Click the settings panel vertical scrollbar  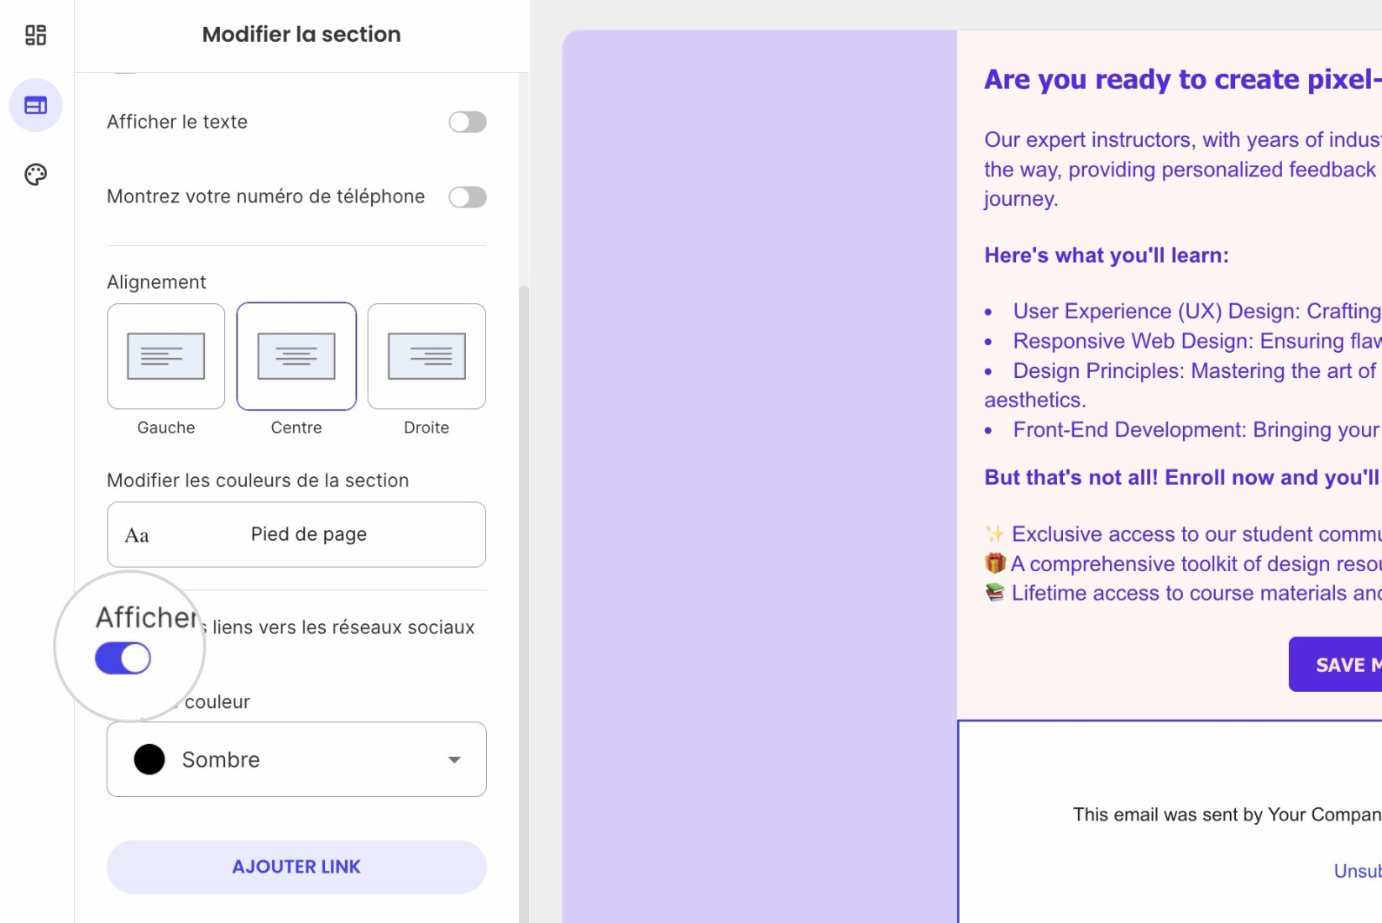[x=524, y=604]
